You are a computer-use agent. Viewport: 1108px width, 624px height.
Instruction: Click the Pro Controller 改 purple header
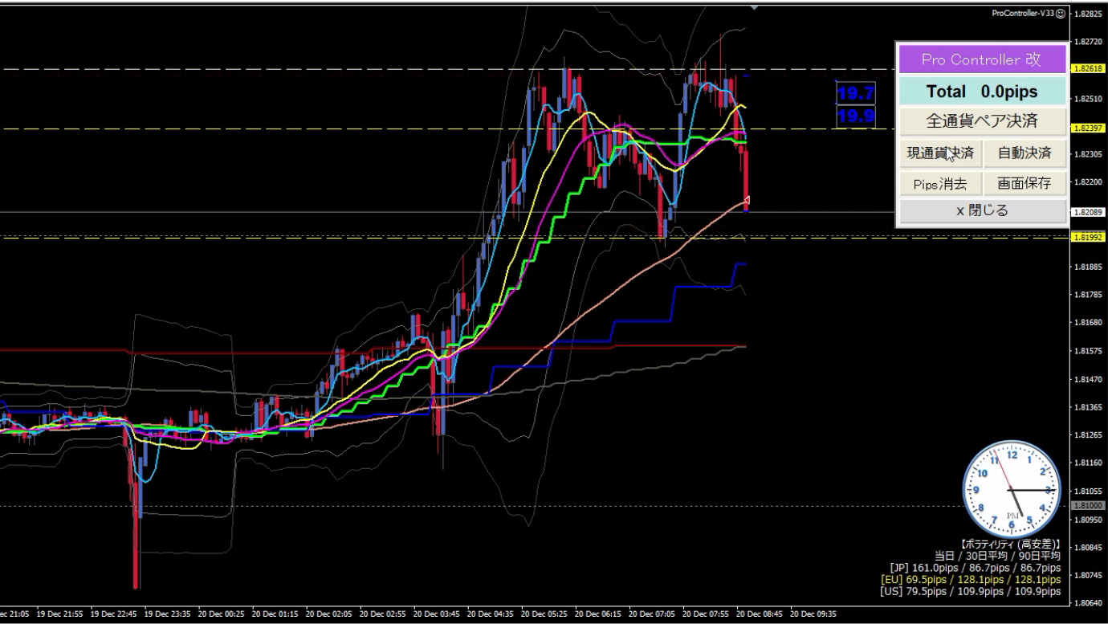[x=982, y=59]
